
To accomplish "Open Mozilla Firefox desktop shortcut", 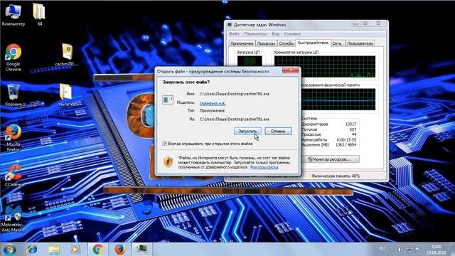I will (x=13, y=138).
